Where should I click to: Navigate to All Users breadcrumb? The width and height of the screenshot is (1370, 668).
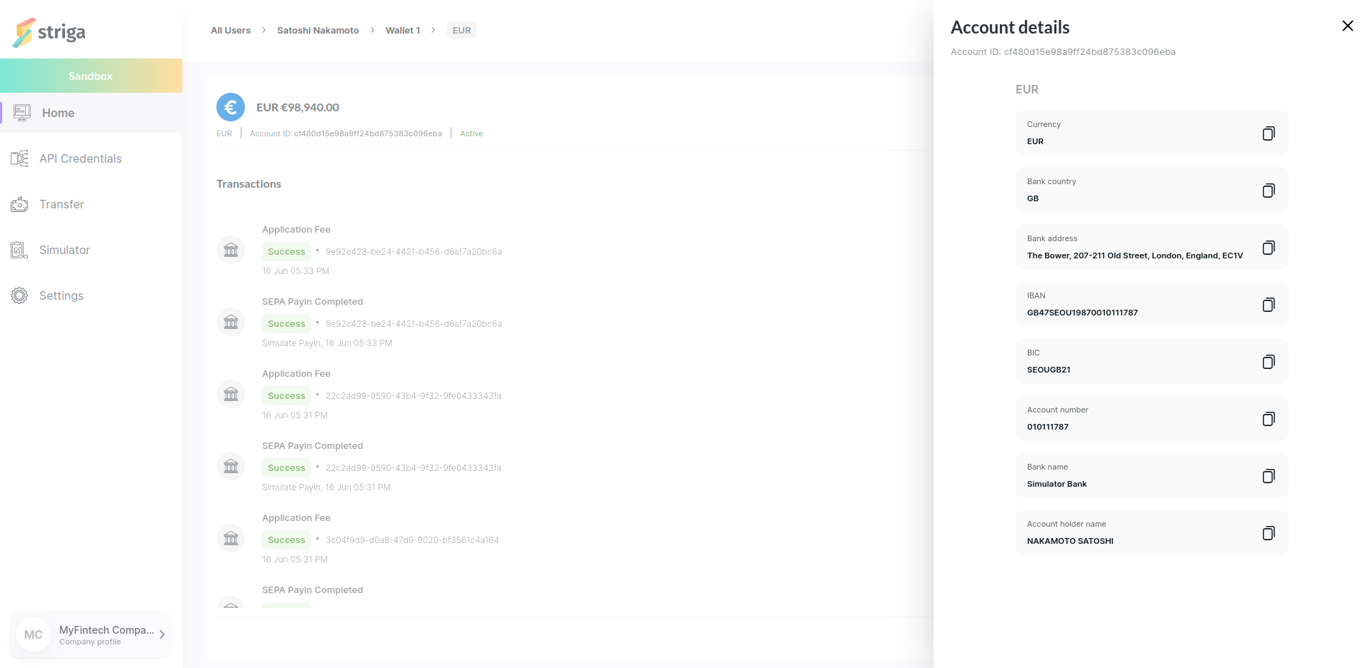coord(231,30)
